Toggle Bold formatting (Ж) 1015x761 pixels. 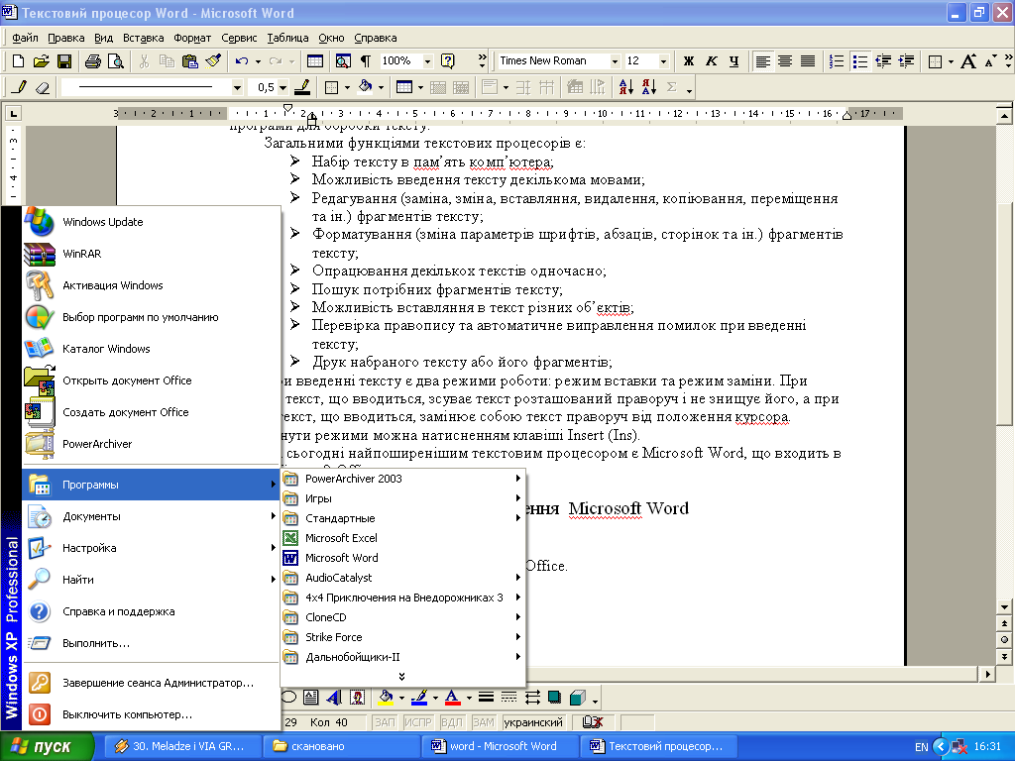coord(689,60)
